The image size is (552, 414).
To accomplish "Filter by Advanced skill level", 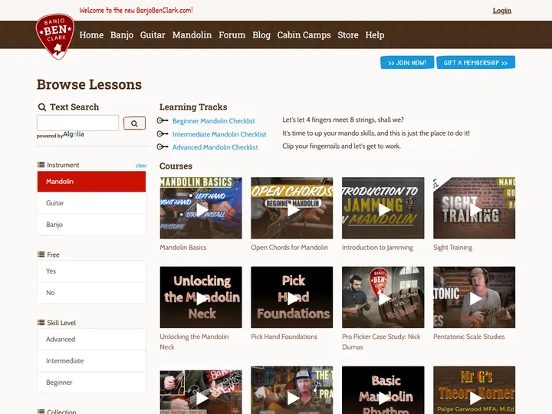I will pos(91,340).
